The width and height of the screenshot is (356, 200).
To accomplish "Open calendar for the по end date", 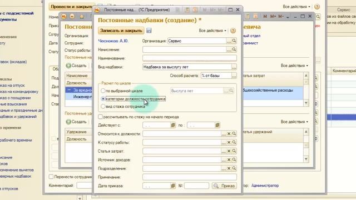I will point(217,125).
